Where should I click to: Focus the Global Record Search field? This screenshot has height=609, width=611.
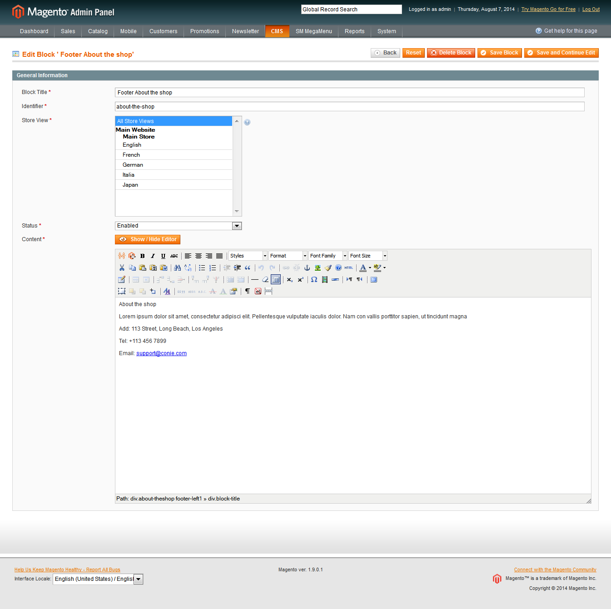point(352,10)
